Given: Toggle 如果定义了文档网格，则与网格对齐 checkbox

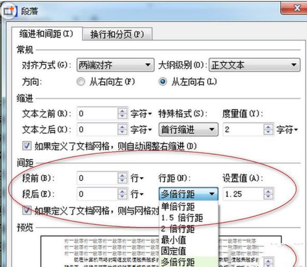Looking at the screenshot, I should 27,211.
